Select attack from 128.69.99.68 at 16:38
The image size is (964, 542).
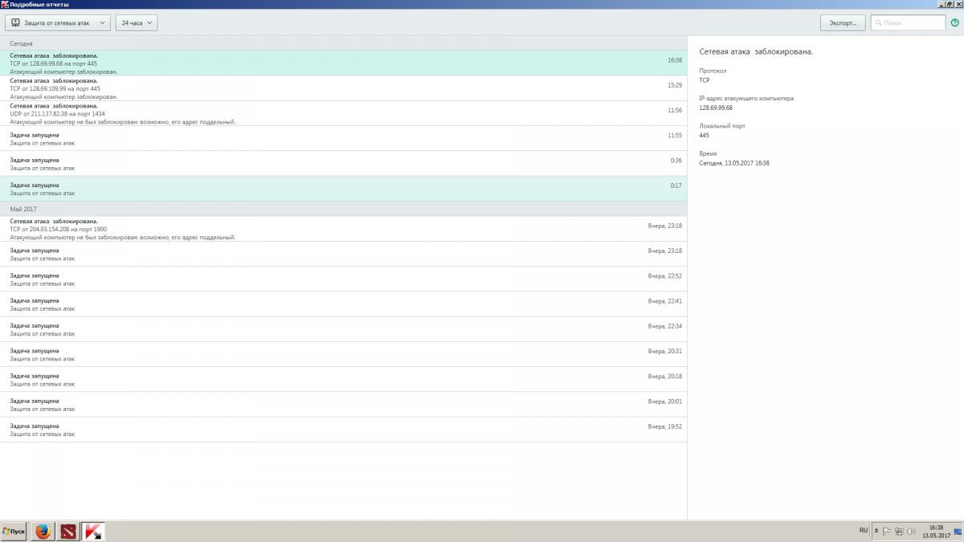coord(344,63)
